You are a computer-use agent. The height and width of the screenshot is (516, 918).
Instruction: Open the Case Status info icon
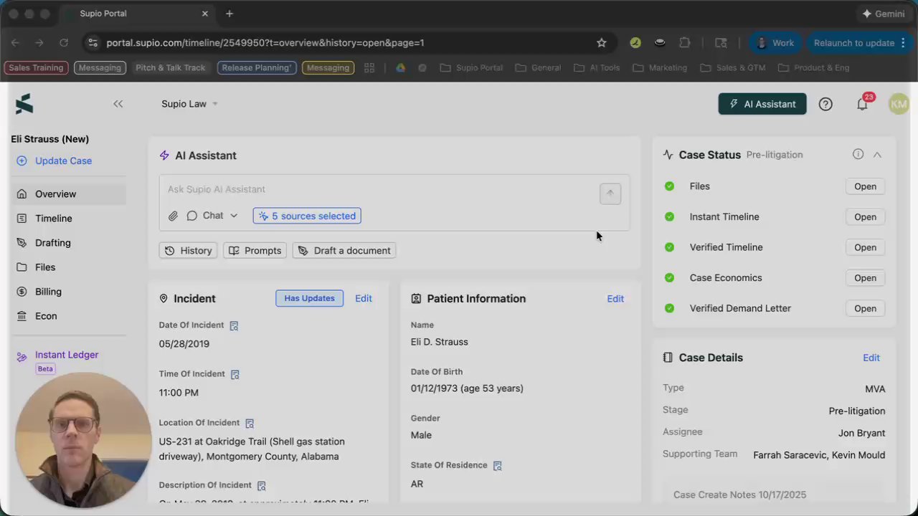tap(858, 154)
